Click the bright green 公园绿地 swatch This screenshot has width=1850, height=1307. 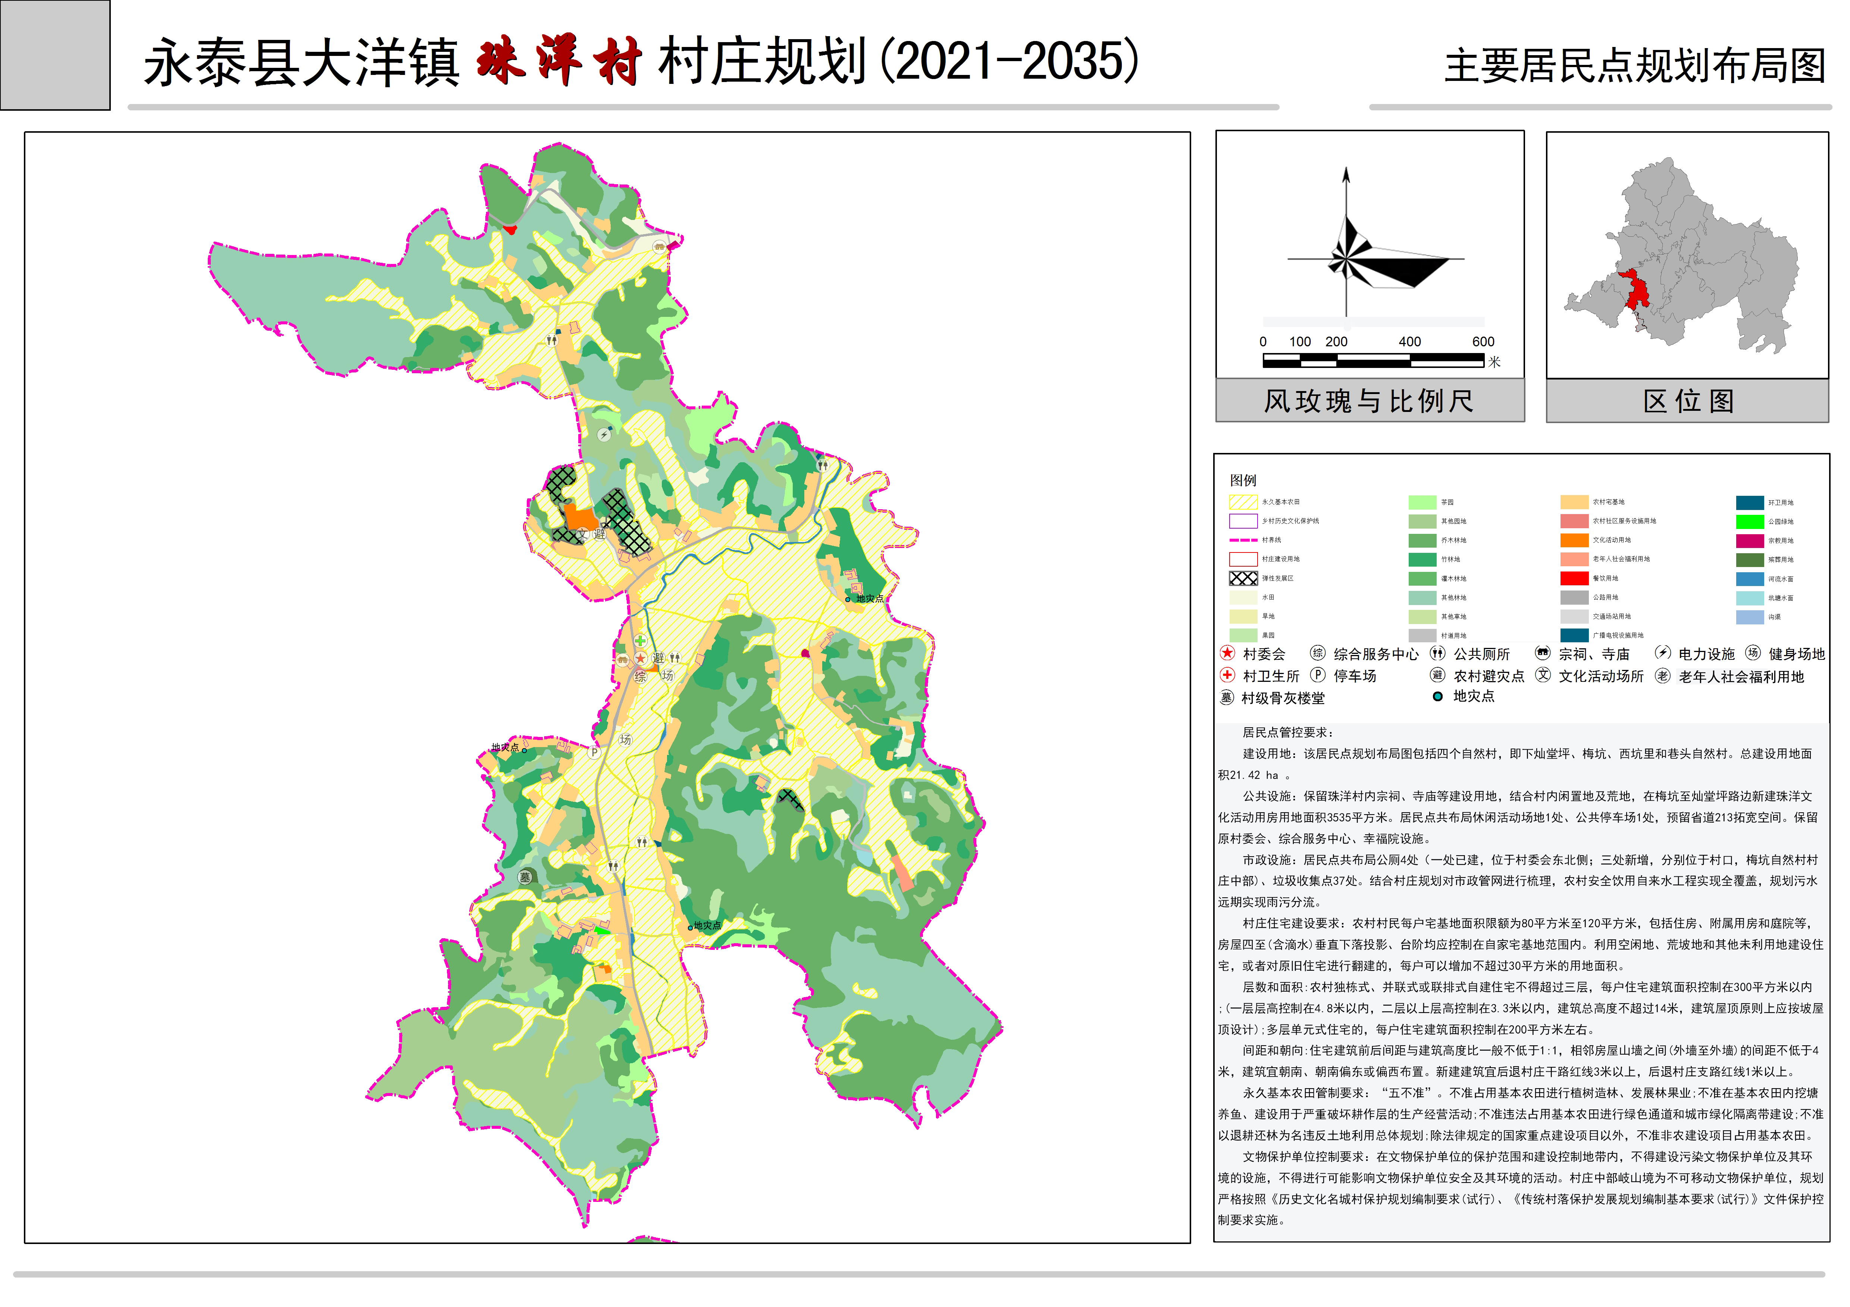click(1750, 522)
